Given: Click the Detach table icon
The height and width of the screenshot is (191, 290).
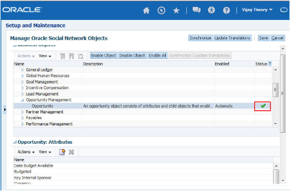Looking at the screenshot, I should point(81,56).
